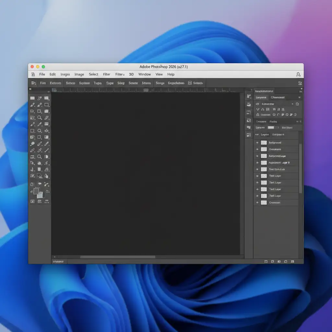Click the Quick Mask icon at toolbox bottom-left
Viewport: 332px width, 332px height.
(32, 201)
